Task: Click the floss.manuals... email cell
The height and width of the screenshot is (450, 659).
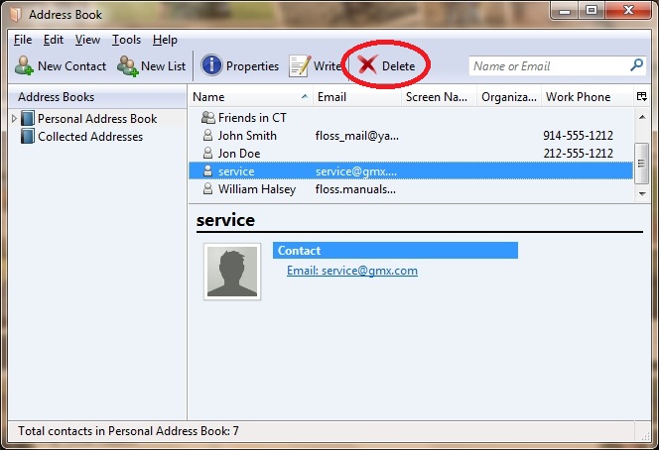Action: coord(355,189)
